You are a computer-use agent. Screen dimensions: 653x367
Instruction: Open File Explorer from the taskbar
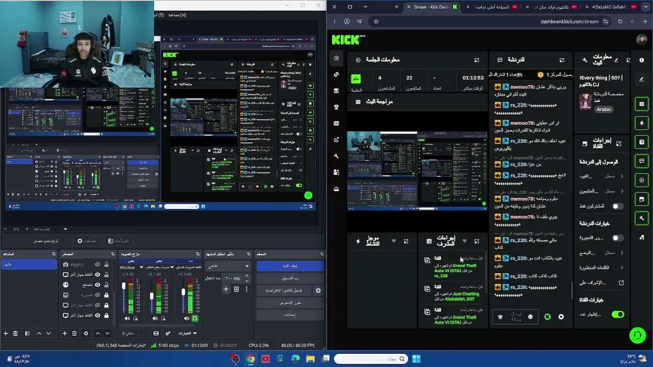click(x=310, y=359)
